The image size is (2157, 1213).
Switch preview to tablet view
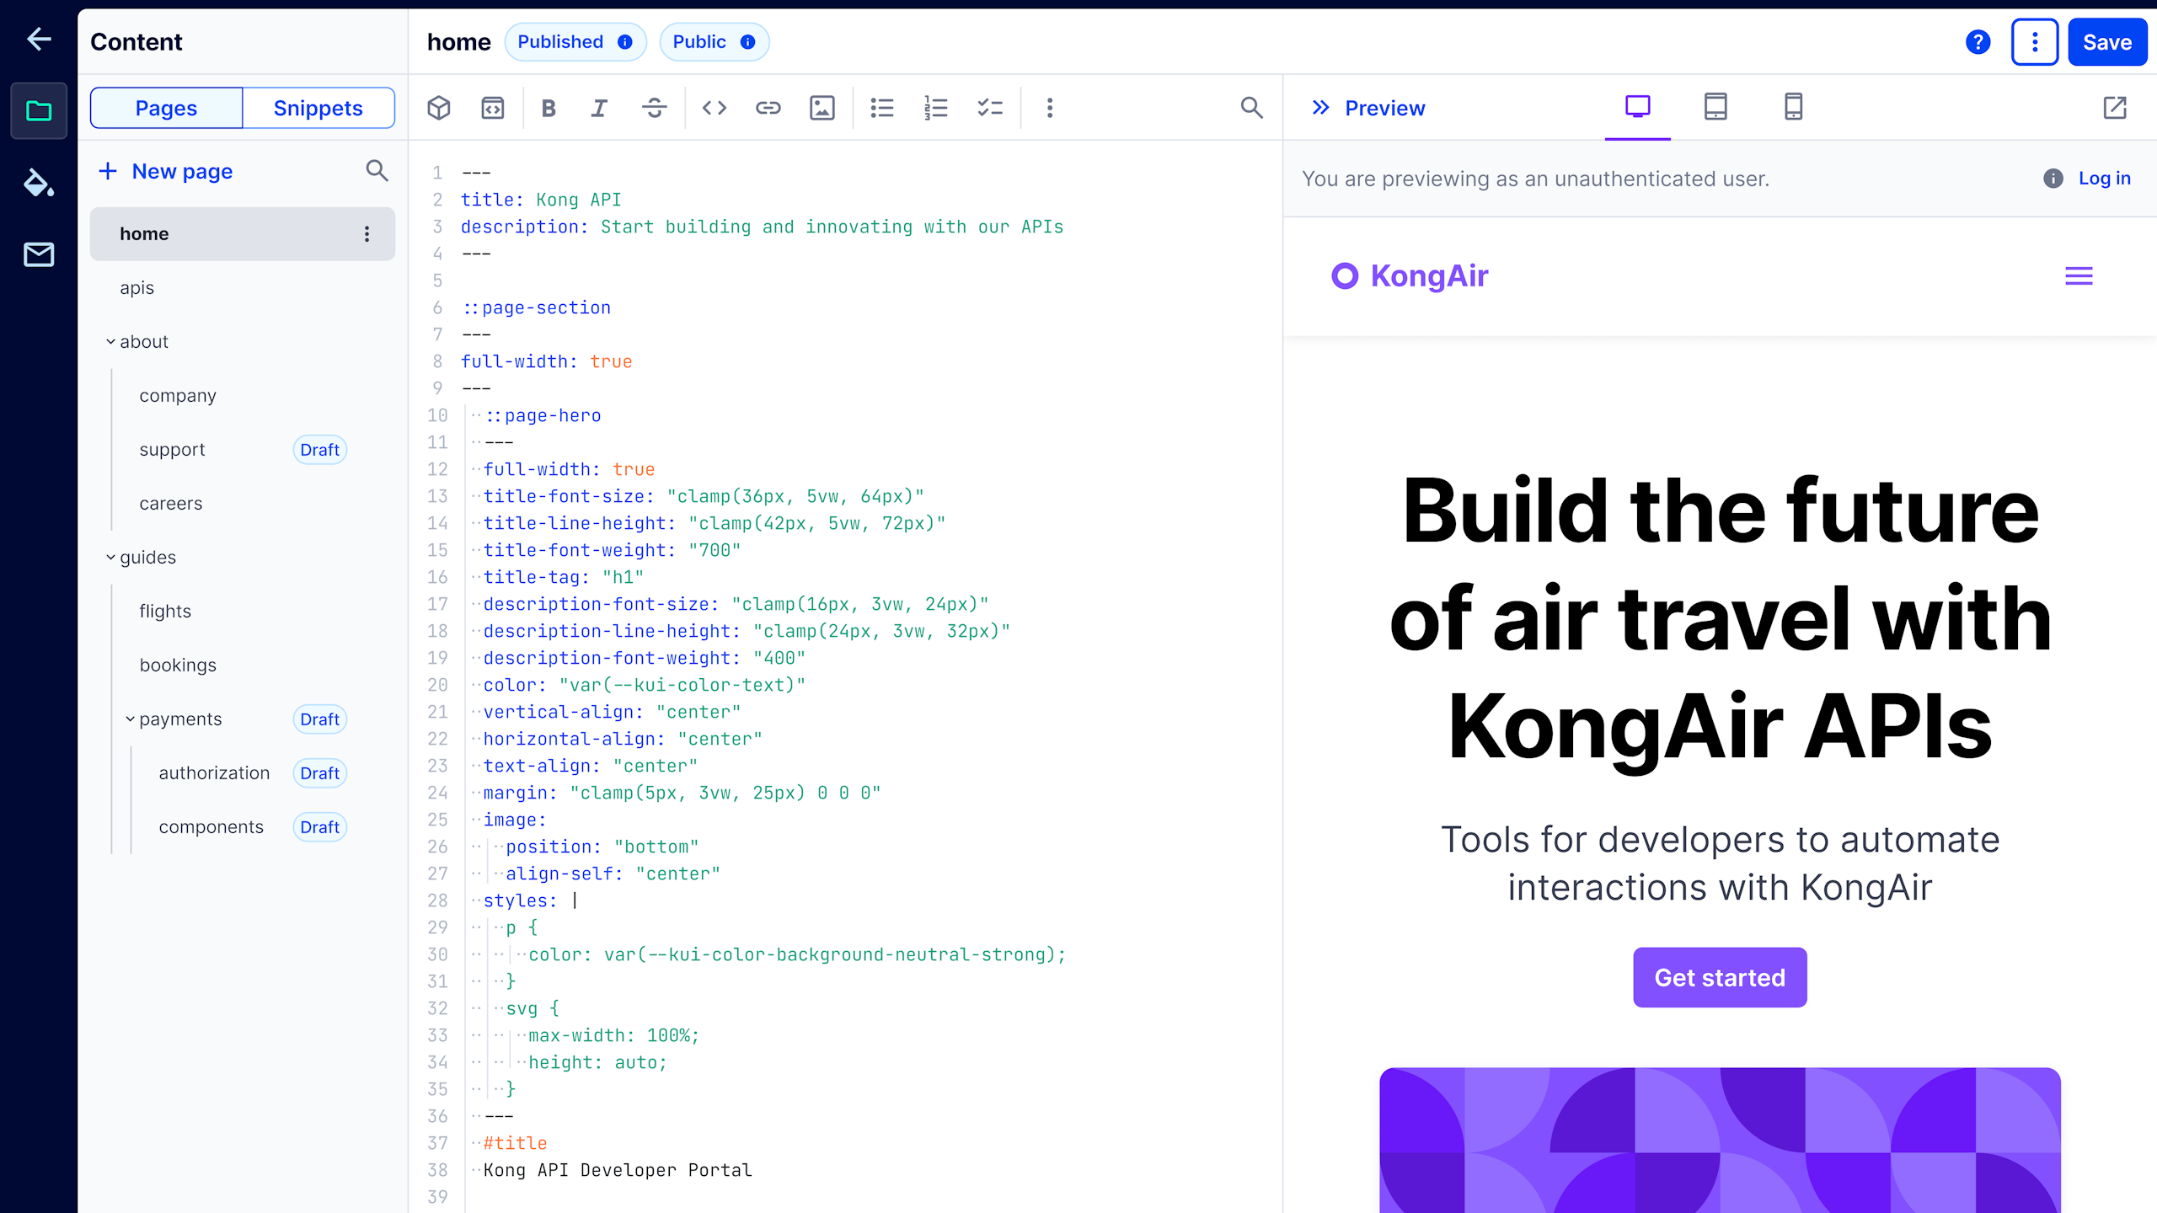click(x=1715, y=107)
